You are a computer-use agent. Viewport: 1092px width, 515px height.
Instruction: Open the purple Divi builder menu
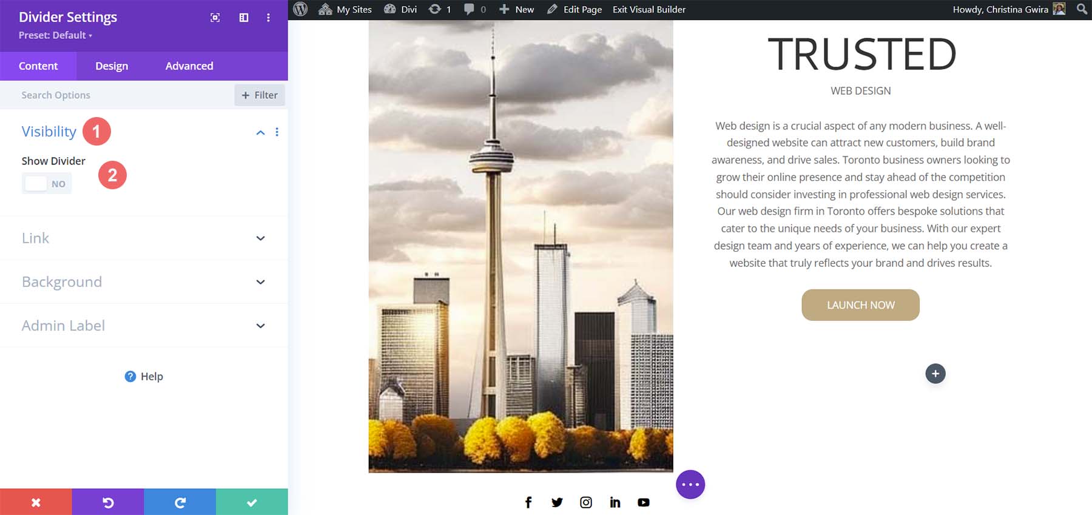[x=690, y=485]
